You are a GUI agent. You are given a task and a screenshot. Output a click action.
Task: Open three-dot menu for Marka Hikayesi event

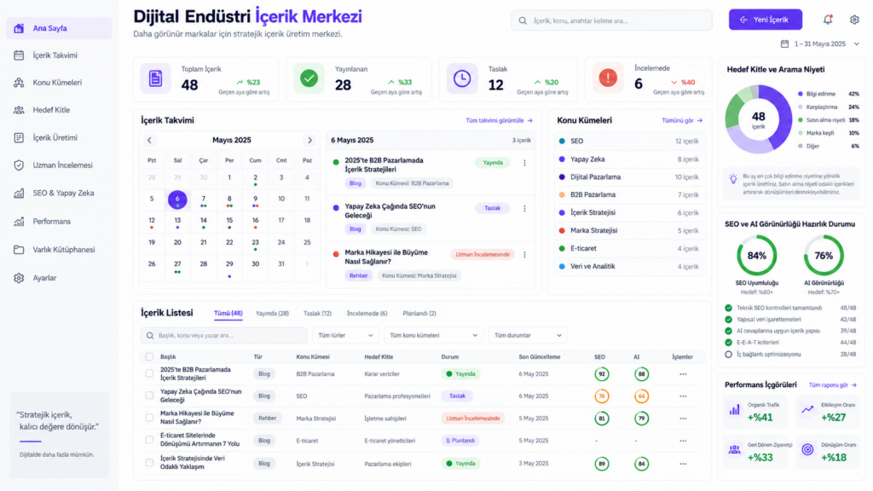[524, 254]
